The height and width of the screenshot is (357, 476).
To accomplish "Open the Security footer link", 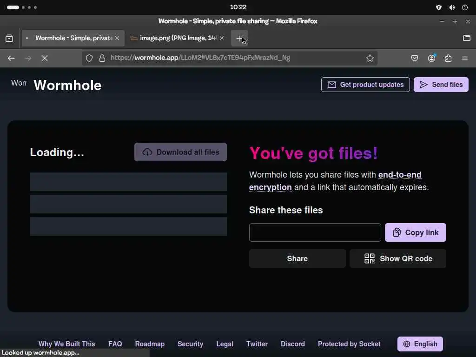I will point(190,344).
